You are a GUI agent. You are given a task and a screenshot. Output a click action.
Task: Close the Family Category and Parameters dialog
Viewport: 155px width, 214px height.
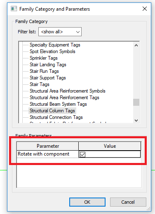[x=145, y=9]
